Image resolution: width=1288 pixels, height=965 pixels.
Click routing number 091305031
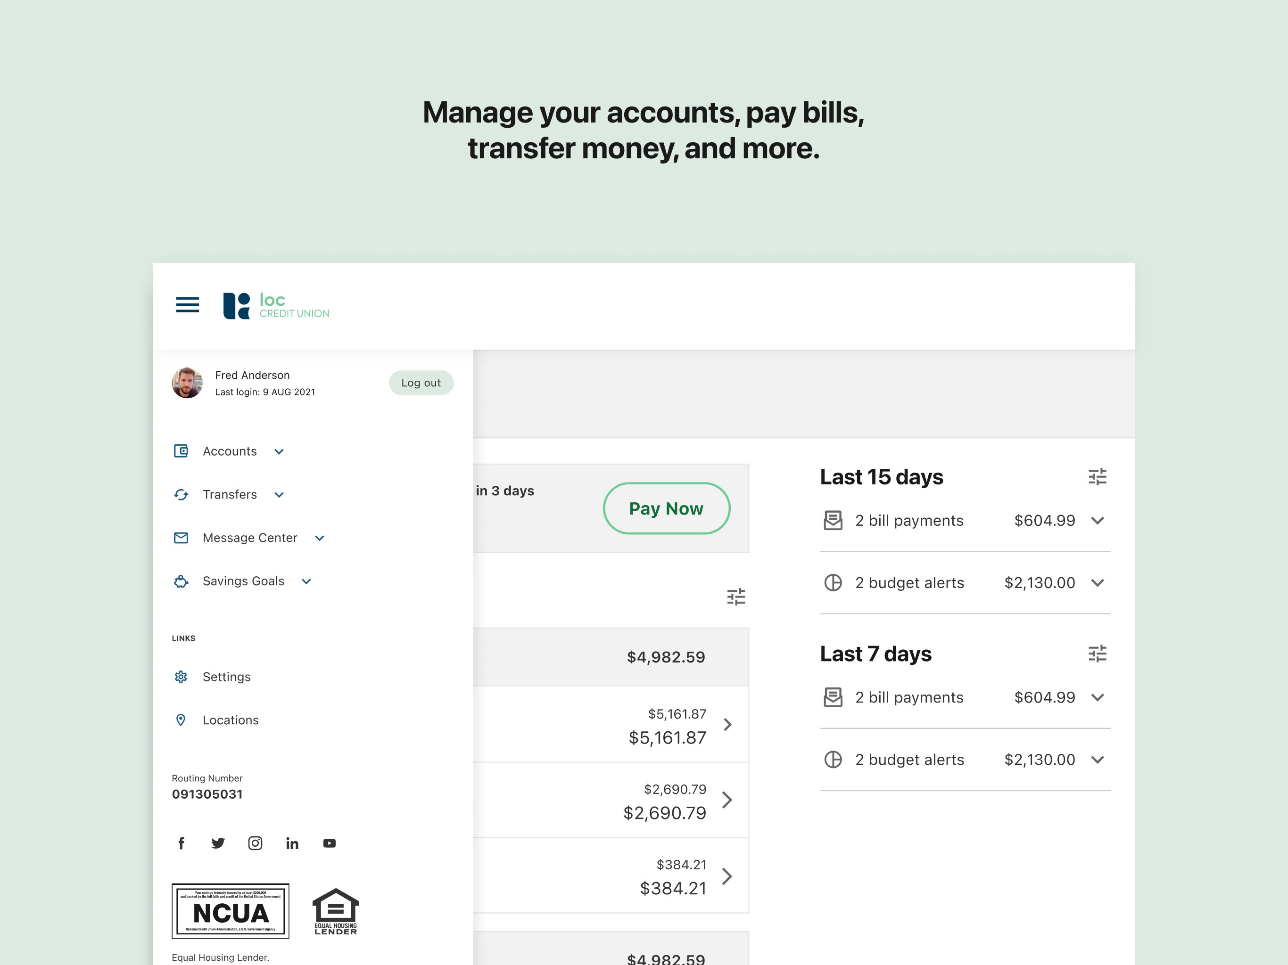(207, 794)
